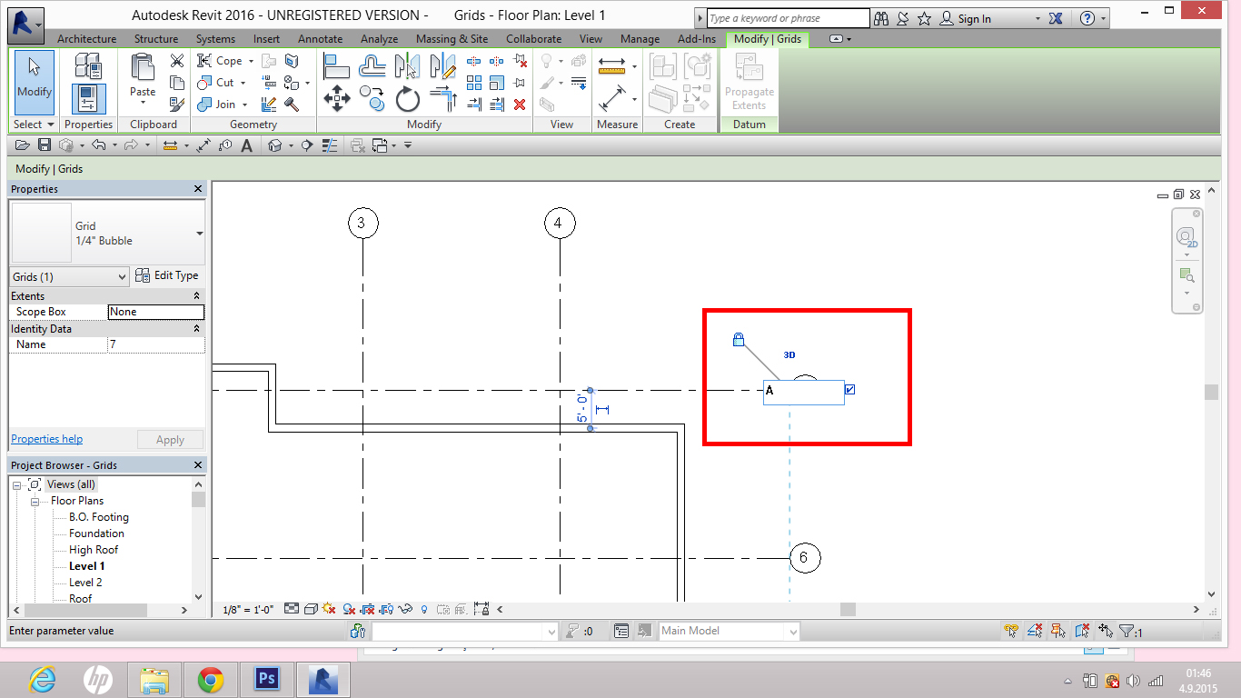Image resolution: width=1241 pixels, height=698 pixels.
Task: Open the Architecture ribbon tab
Action: pos(86,39)
